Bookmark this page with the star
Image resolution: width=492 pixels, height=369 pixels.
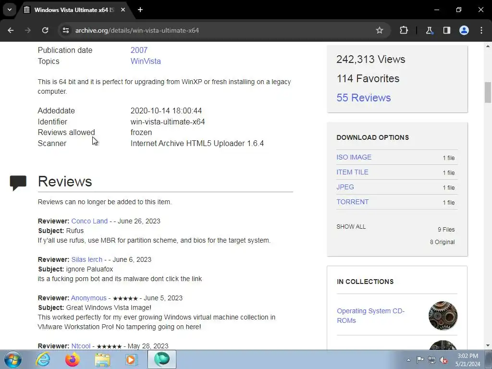(380, 30)
